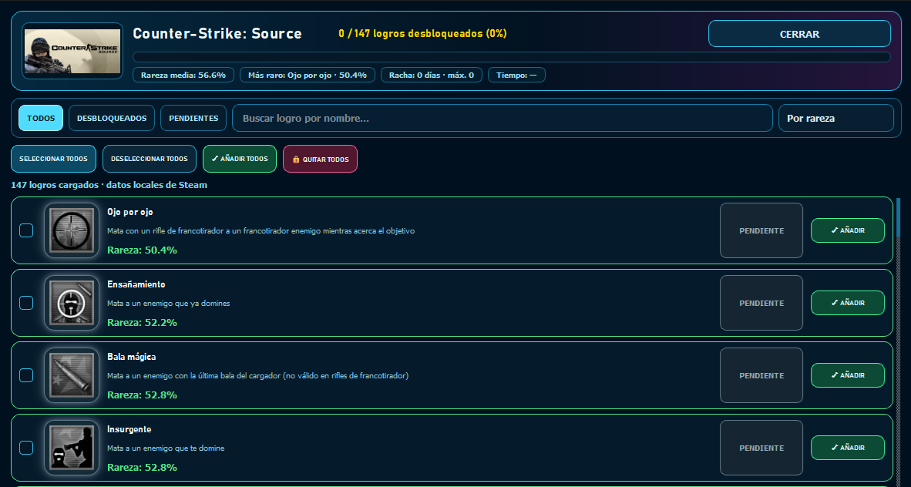The image size is (911, 487).
Task: Click the Insurgente achievement title
Action: coord(129,429)
